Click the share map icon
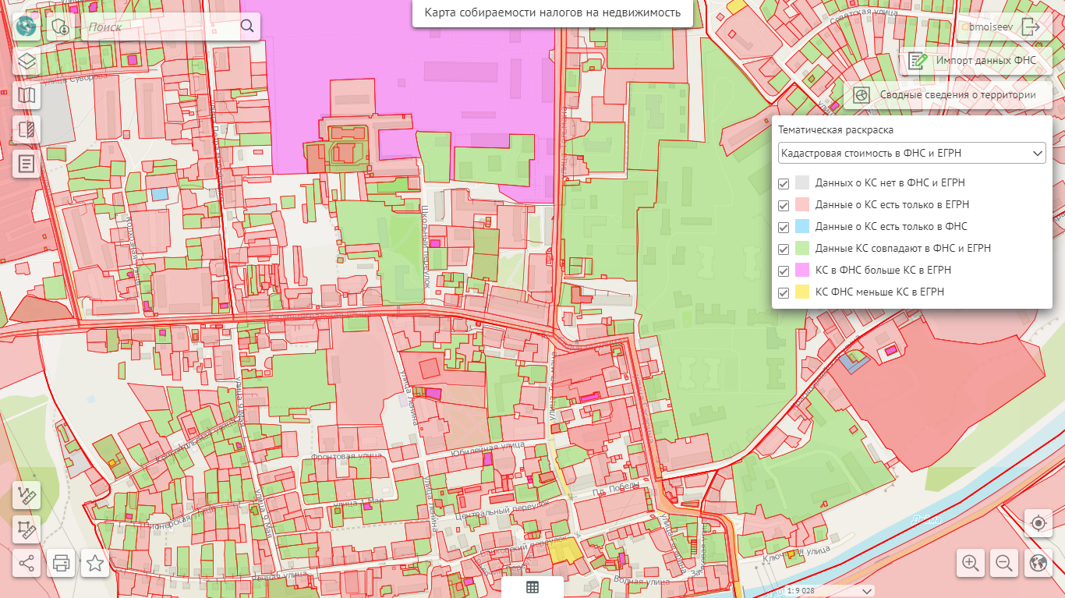 click(27, 562)
